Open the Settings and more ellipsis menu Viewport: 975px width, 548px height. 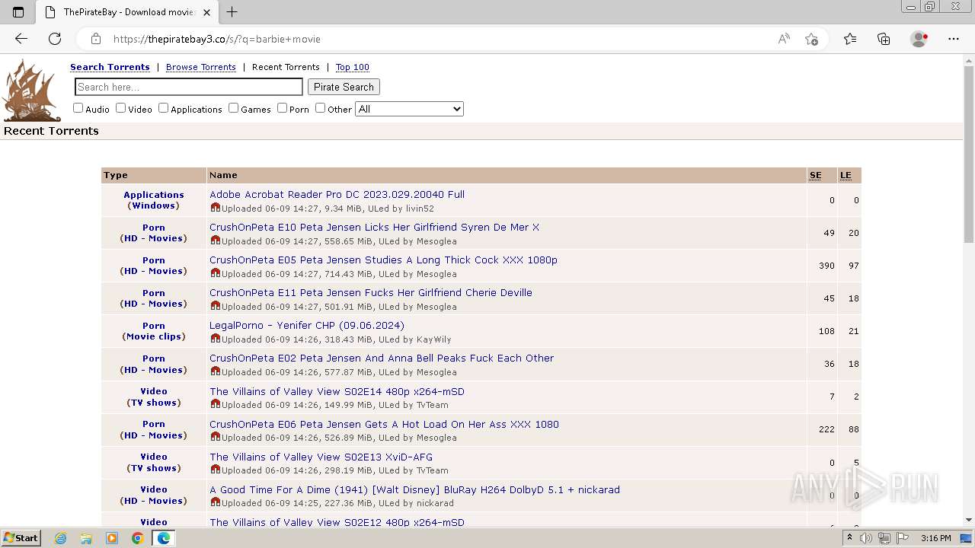954,39
